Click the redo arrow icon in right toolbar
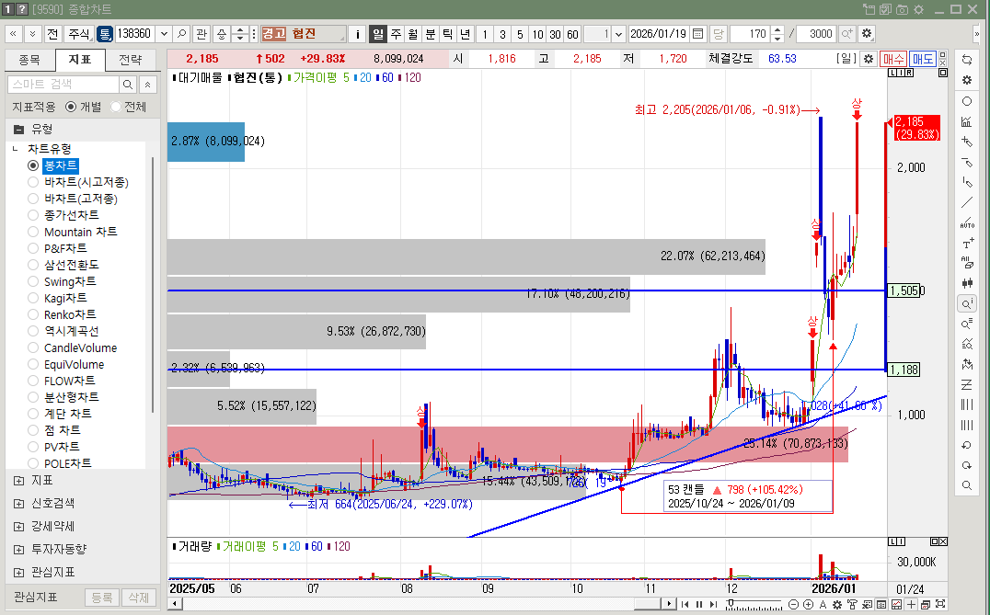990x615 pixels. tap(967, 465)
